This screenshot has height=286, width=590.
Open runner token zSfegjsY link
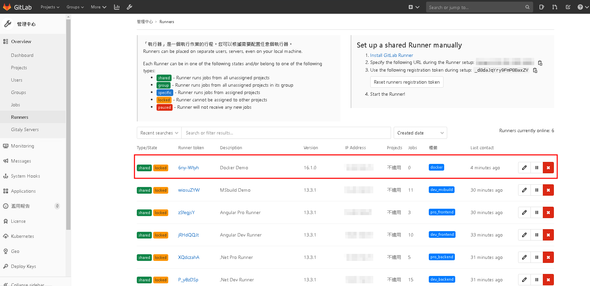[186, 212]
